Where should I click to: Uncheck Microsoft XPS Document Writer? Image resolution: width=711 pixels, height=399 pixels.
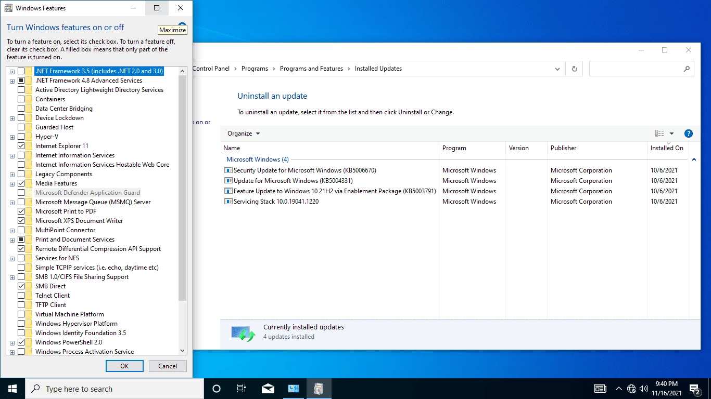pyautogui.click(x=21, y=221)
